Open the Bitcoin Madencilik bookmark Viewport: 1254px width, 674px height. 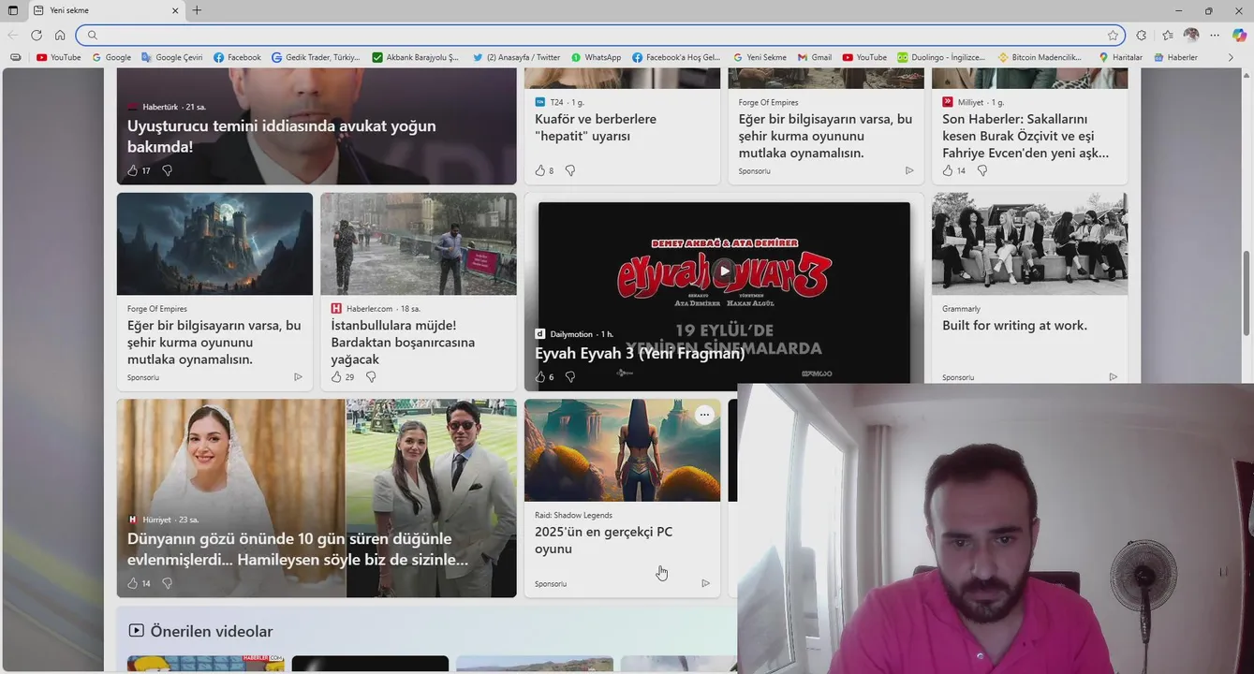coord(1040,57)
